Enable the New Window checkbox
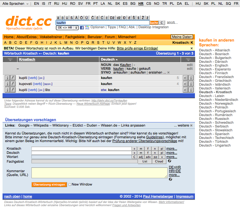The height and width of the screenshot is (209, 240). click(x=70, y=185)
